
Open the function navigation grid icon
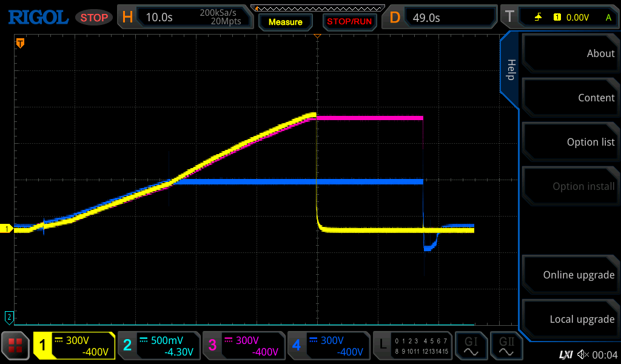tap(15, 346)
